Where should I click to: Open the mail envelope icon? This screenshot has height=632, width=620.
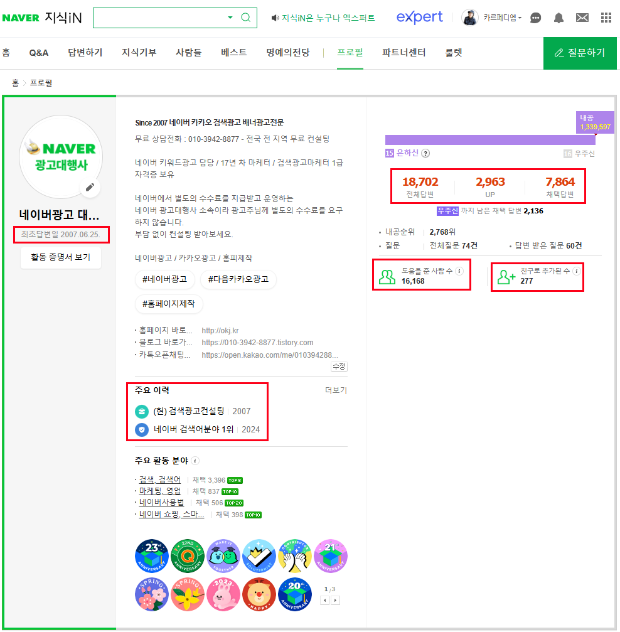click(x=582, y=18)
